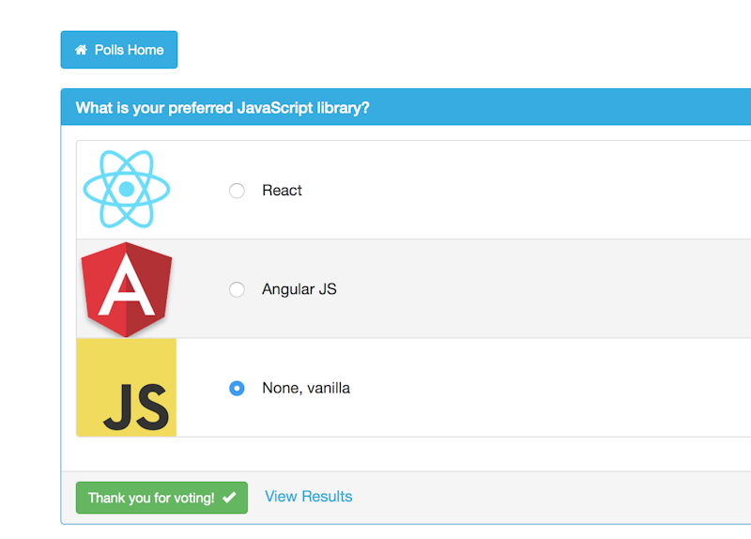Click the red Angular shield logo
This screenshot has width=751, height=539.
pyautogui.click(x=127, y=289)
